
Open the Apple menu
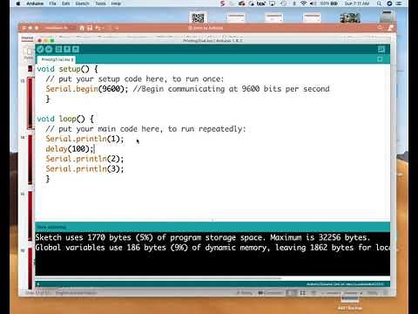click(x=18, y=3)
